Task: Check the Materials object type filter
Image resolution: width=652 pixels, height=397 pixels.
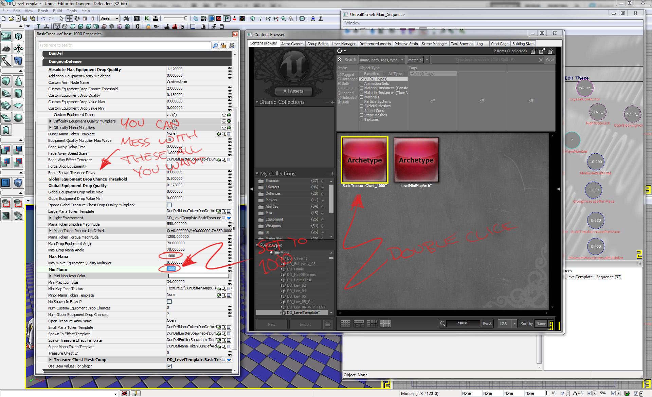Action: click(x=362, y=97)
